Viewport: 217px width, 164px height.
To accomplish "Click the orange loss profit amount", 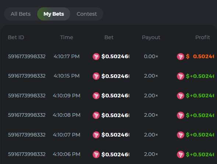I will coord(200,56).
